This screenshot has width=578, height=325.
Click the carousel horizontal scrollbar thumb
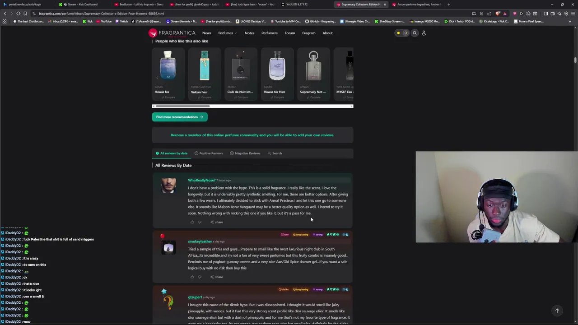[182, 106]
